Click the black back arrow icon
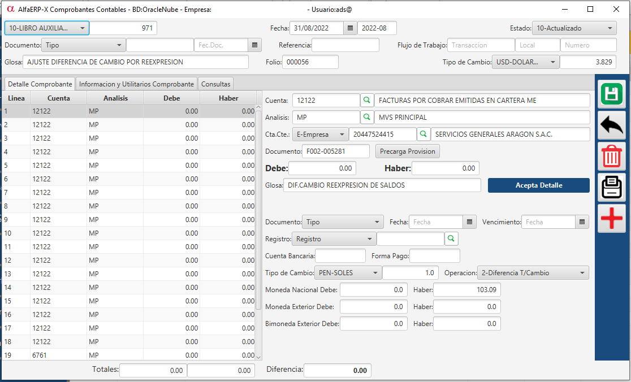The width and height of the screenshot is (631, 382). [x=611, y=125]
